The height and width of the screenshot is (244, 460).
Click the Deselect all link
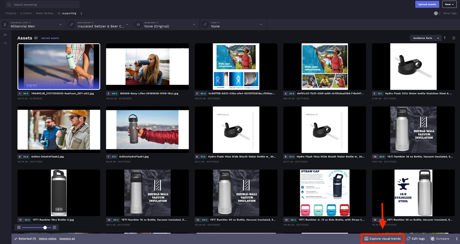click(67, 239)
